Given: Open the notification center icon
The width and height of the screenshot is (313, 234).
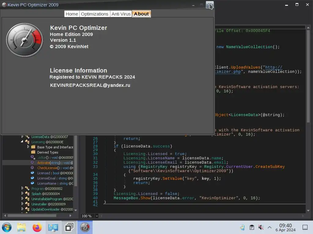Looking at the screenshot, I should [x=305, y=227].
